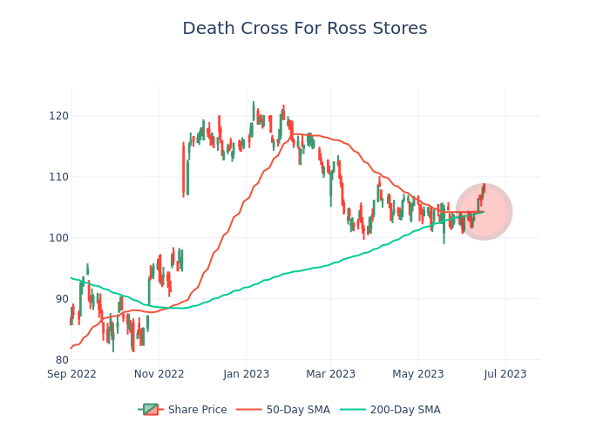Screen dimensions: 610x436
Task: Click the red death cross highlight circle
Action: click(484, 212)
